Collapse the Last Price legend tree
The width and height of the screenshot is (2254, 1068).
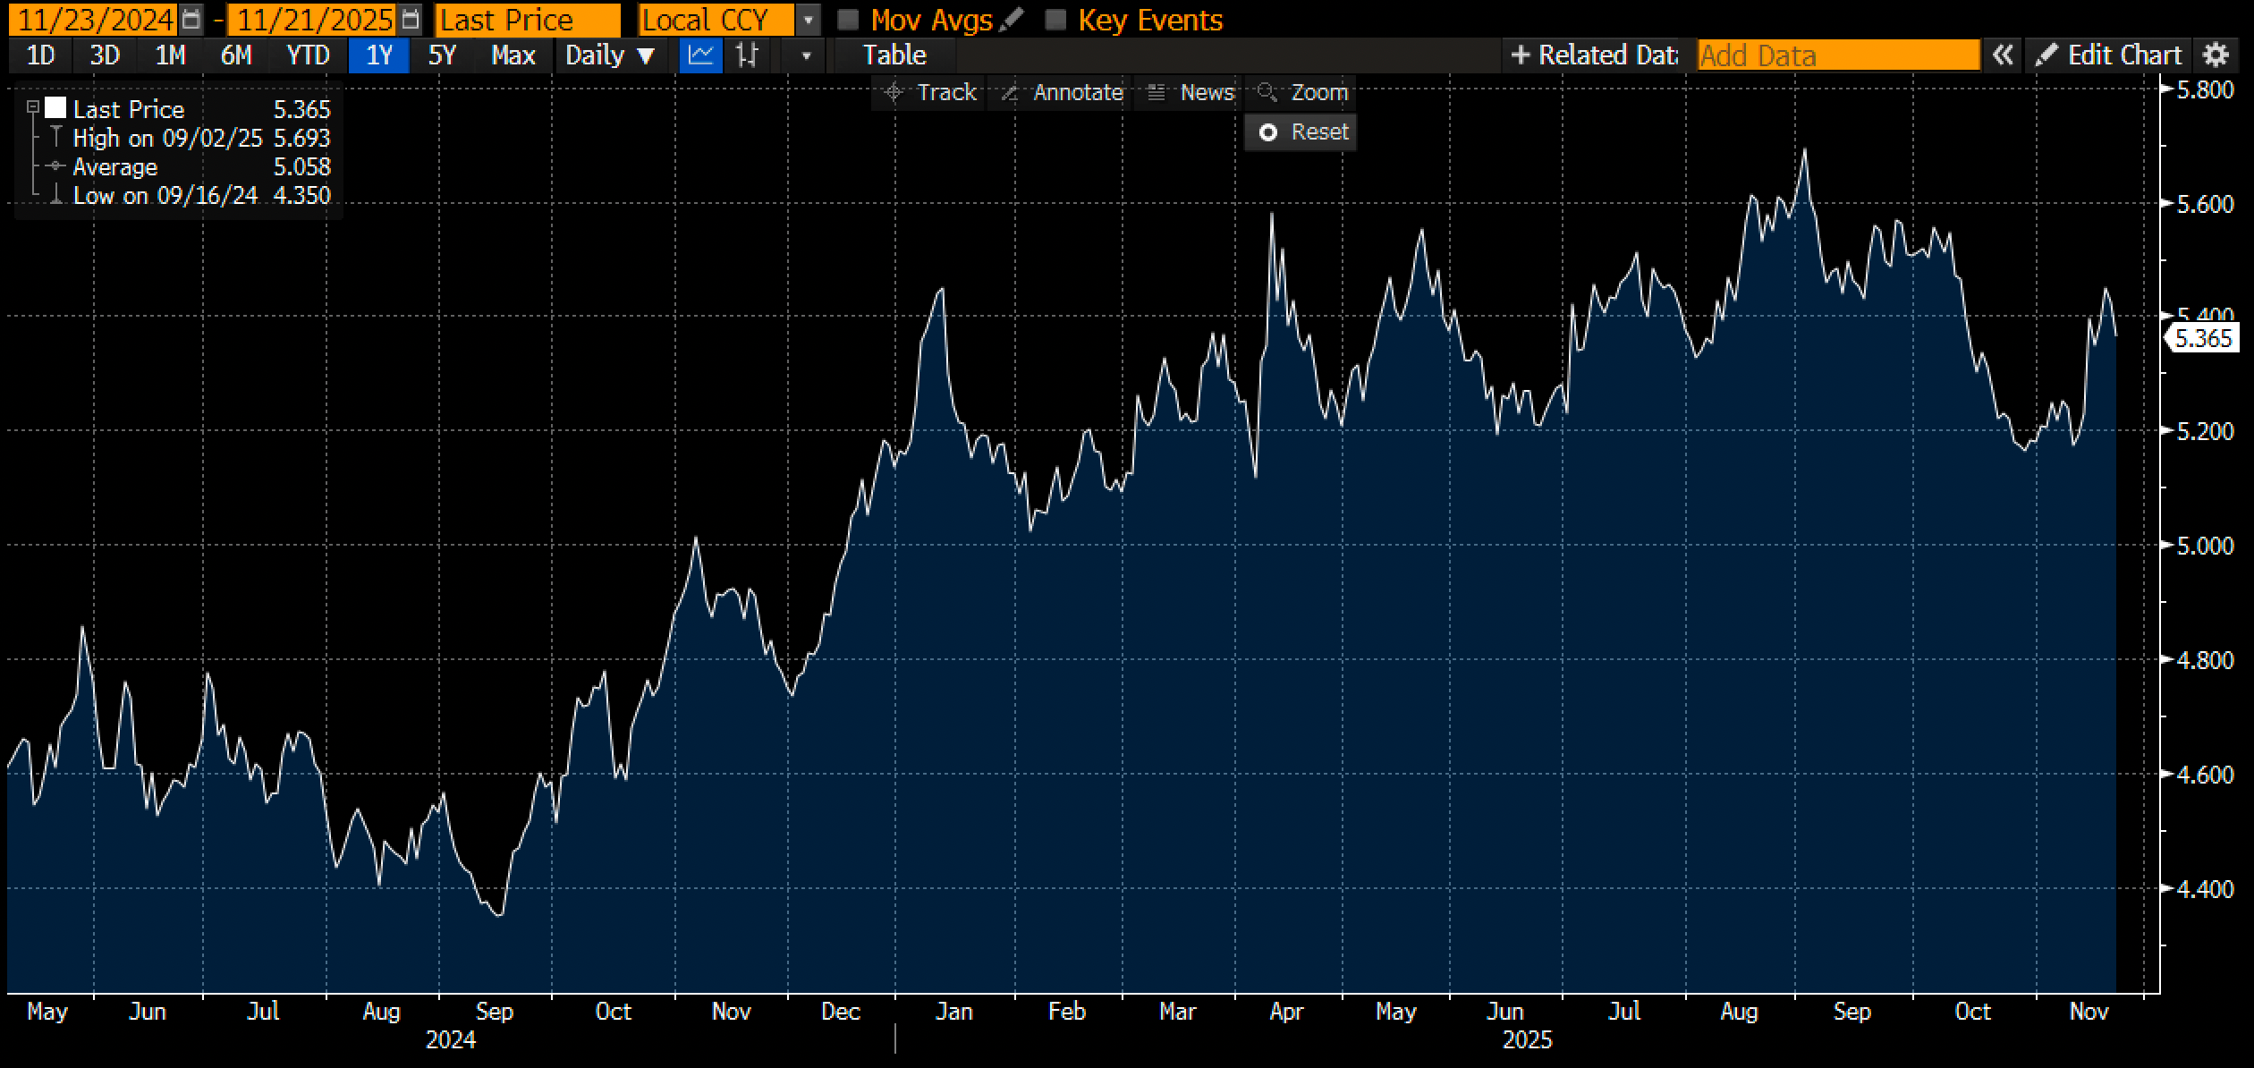[33, 107]
